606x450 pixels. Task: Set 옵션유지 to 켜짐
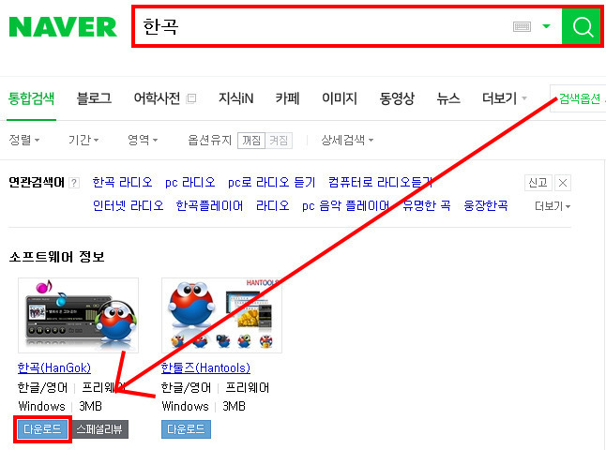(x=279, y=141)
